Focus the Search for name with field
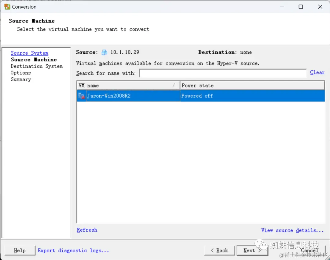 tap(223, 73)
